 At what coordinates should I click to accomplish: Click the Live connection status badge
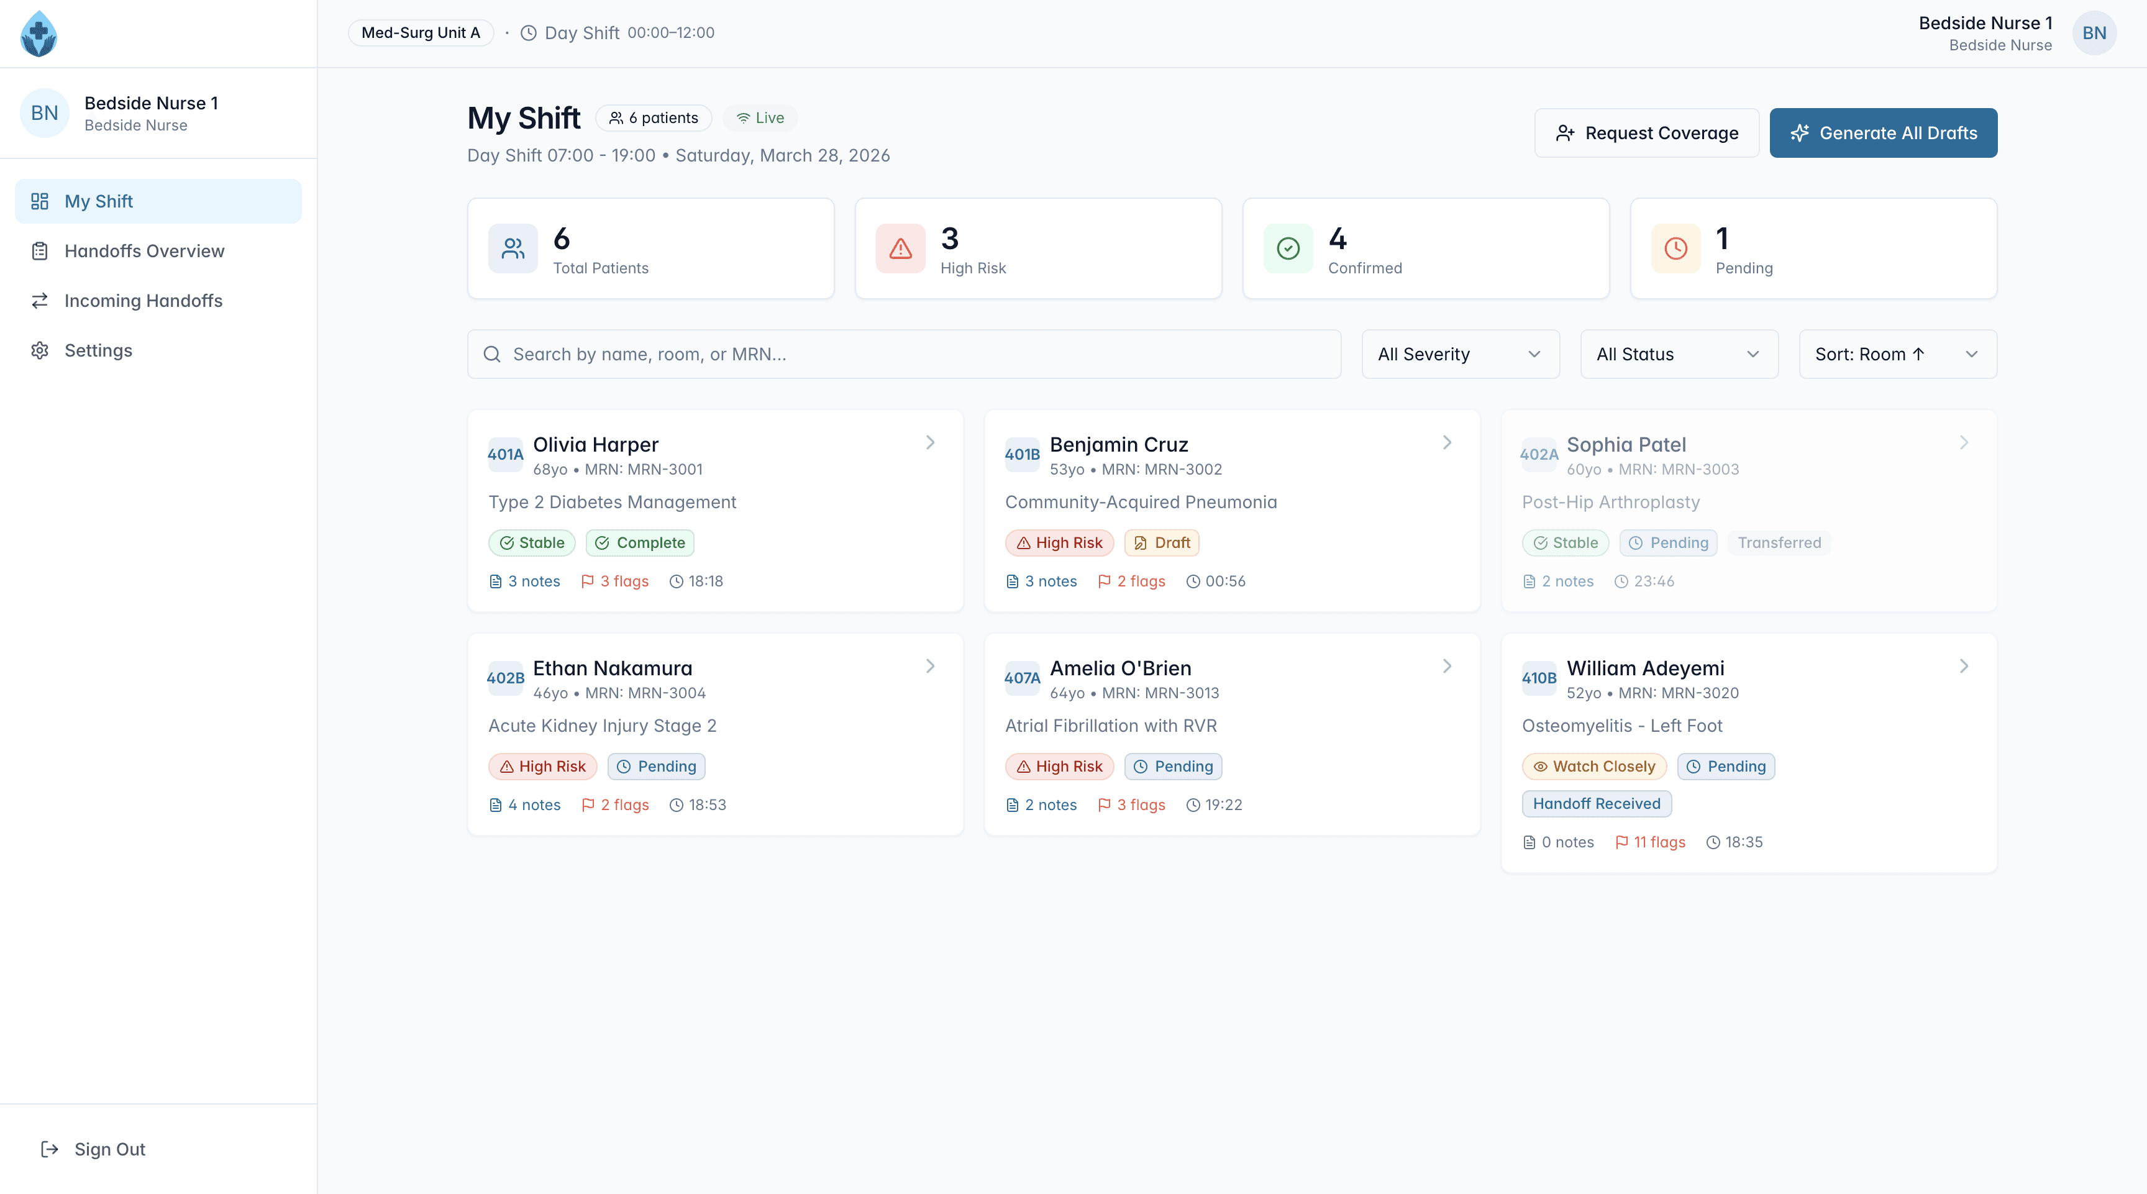pos(760,118)
